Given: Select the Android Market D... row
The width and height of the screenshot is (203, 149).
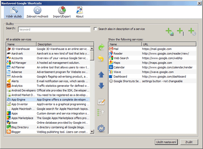Looking at the screenshot, I should [x=48, y=95].
